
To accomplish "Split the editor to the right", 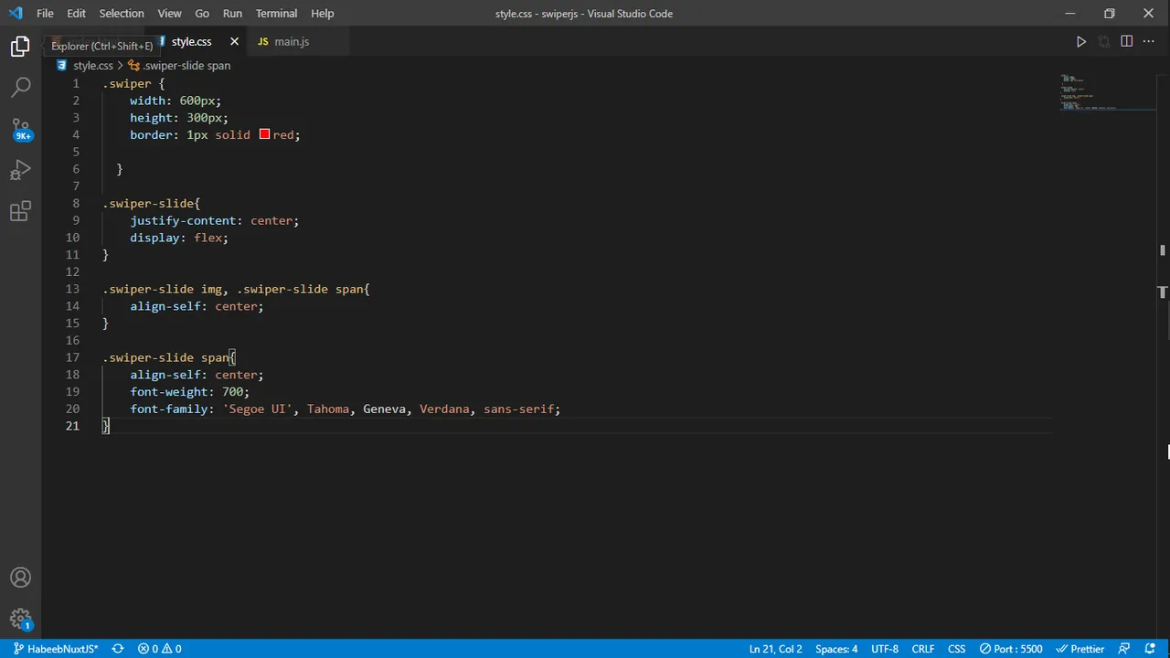I will [x=1127, y=41].
